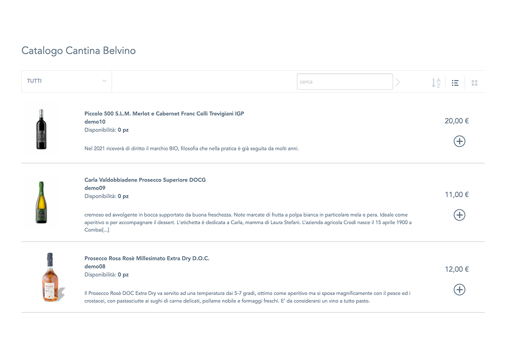Click the TUTTI dropdown chevron arrow
The image size is (505, 349).
[104, 81]
